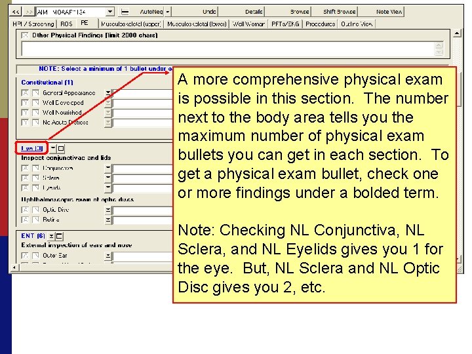Click the Browse button
This screenshot has width=472, height=354.
click(300, 12)
